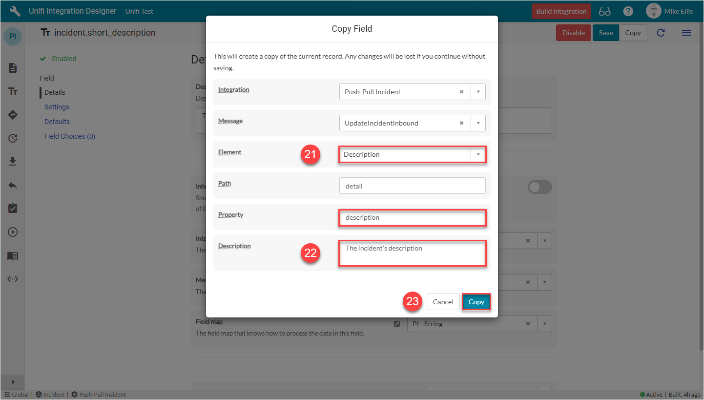Click the play circle icon in sidebar
Viewport: 704px width, 400px height.
pyautogui.click(x=13, y=232)
